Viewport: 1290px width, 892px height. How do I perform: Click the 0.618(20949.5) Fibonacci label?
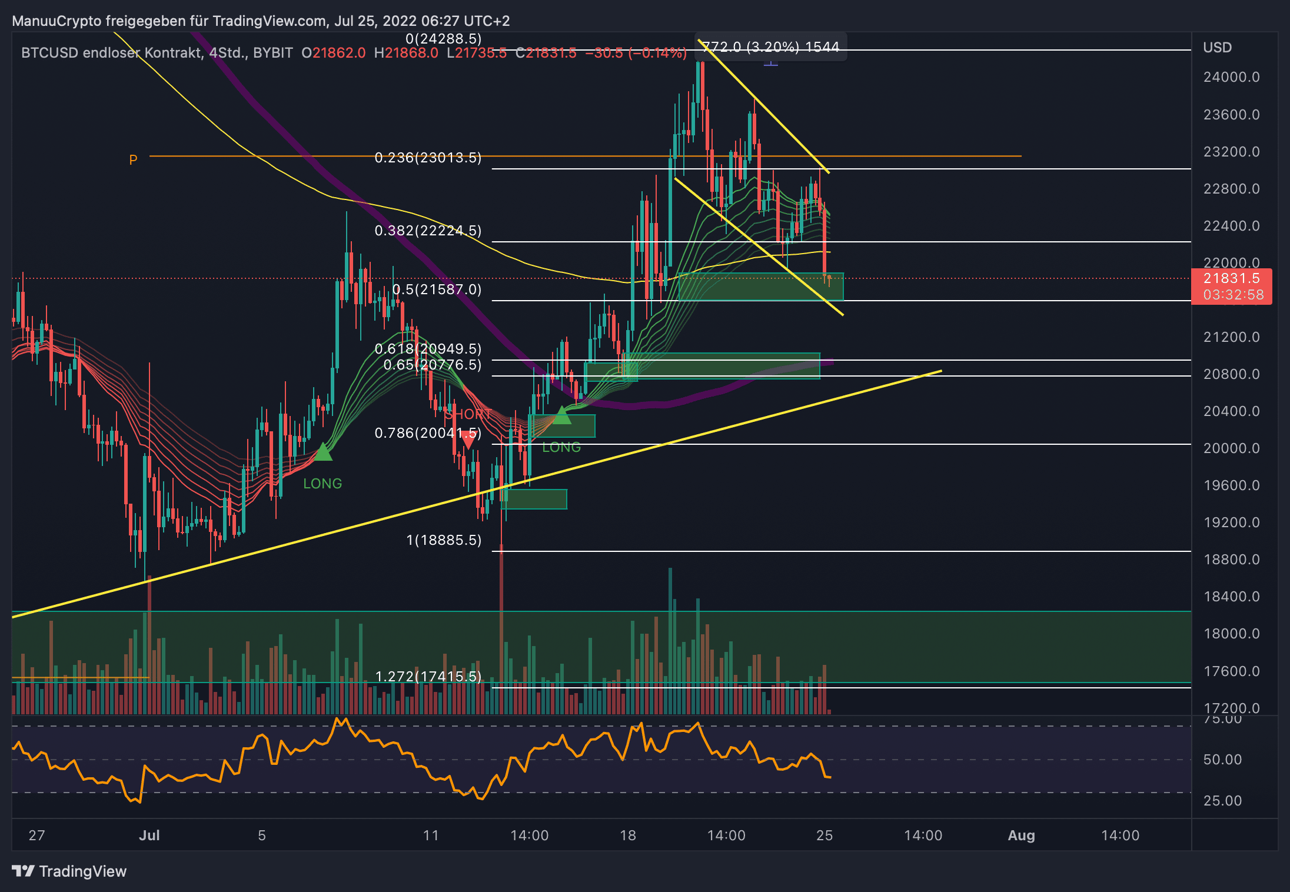click(428, 349)
